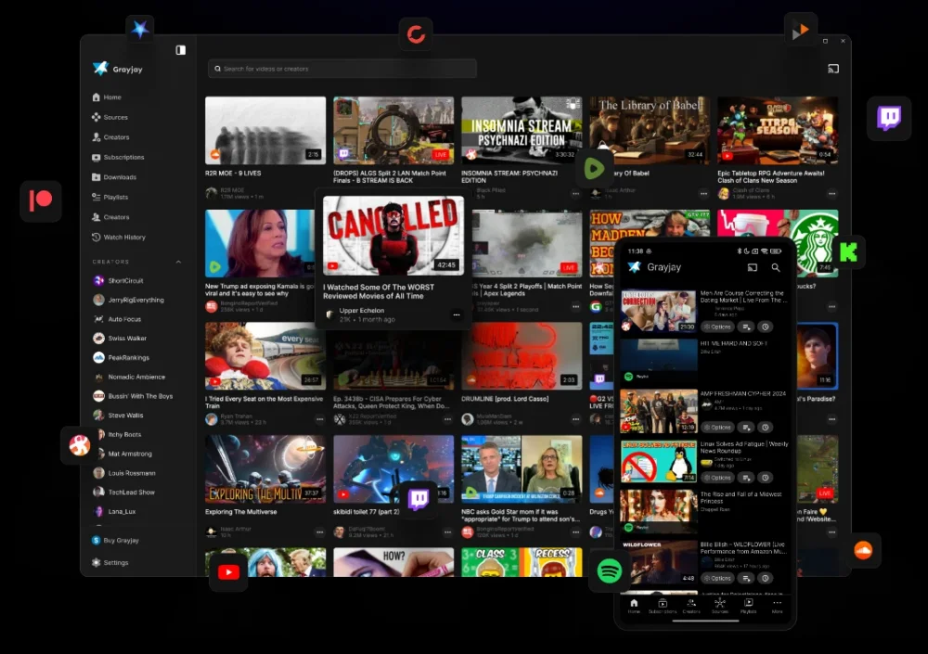This screenshot has height=654, width=928.
Task: Tap Options button under AMP Freshman Cypher
Action: click(x=716, y=427)
